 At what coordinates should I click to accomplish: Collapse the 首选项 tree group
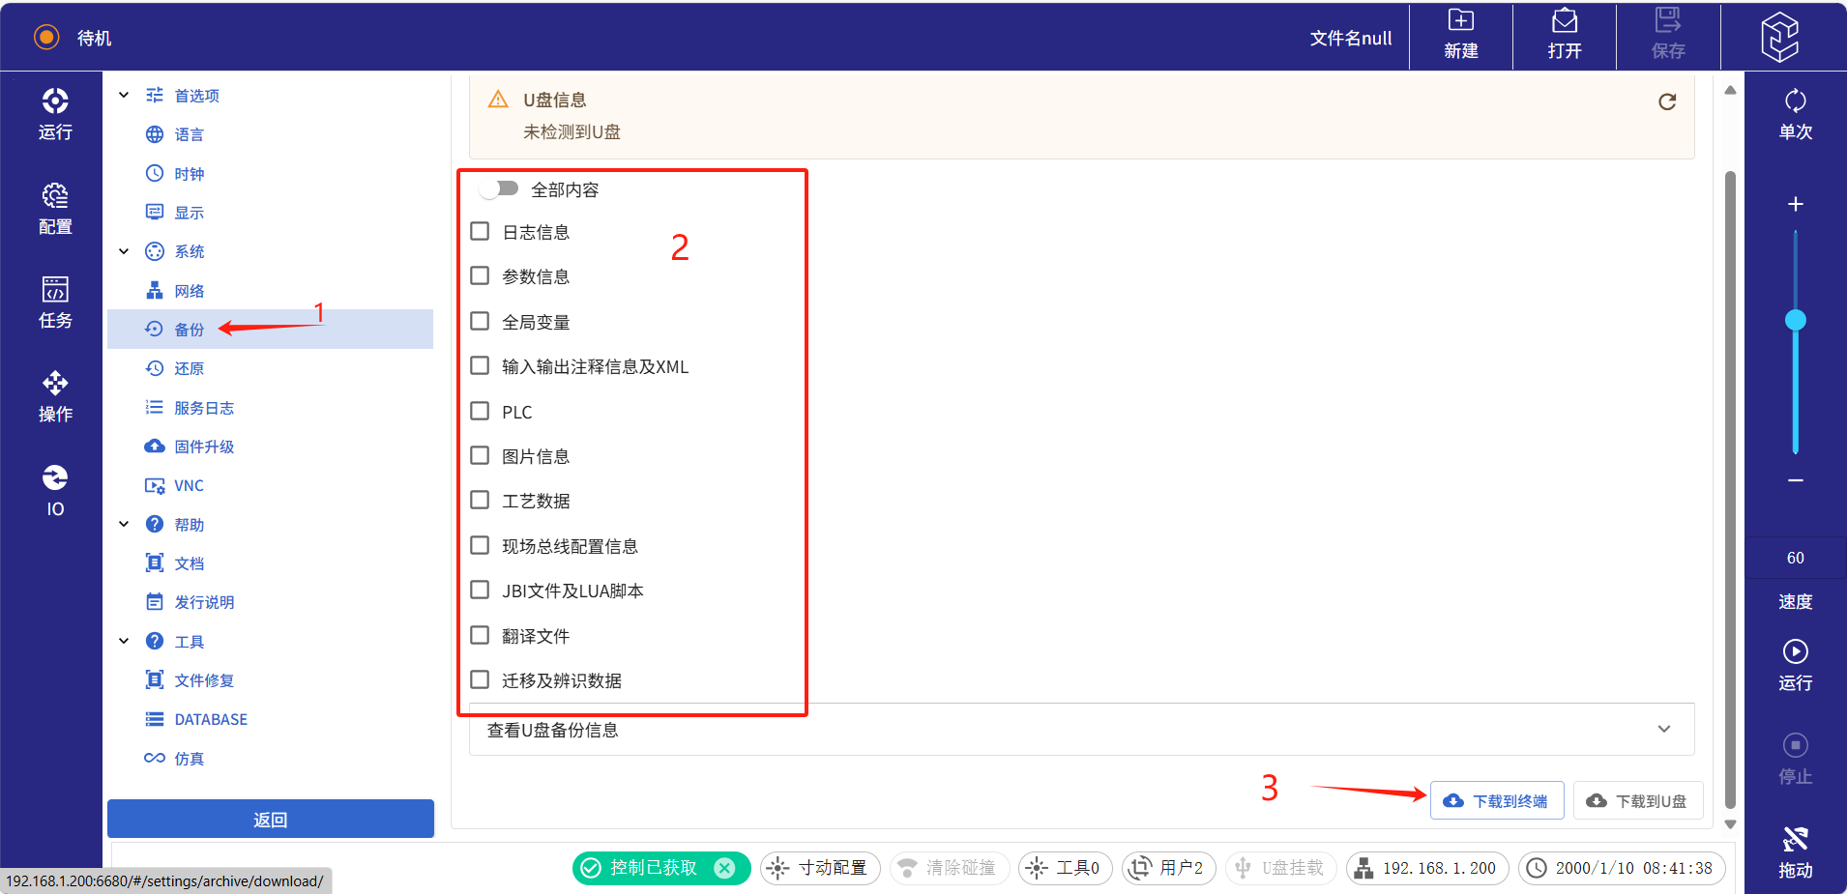(124, 96)
